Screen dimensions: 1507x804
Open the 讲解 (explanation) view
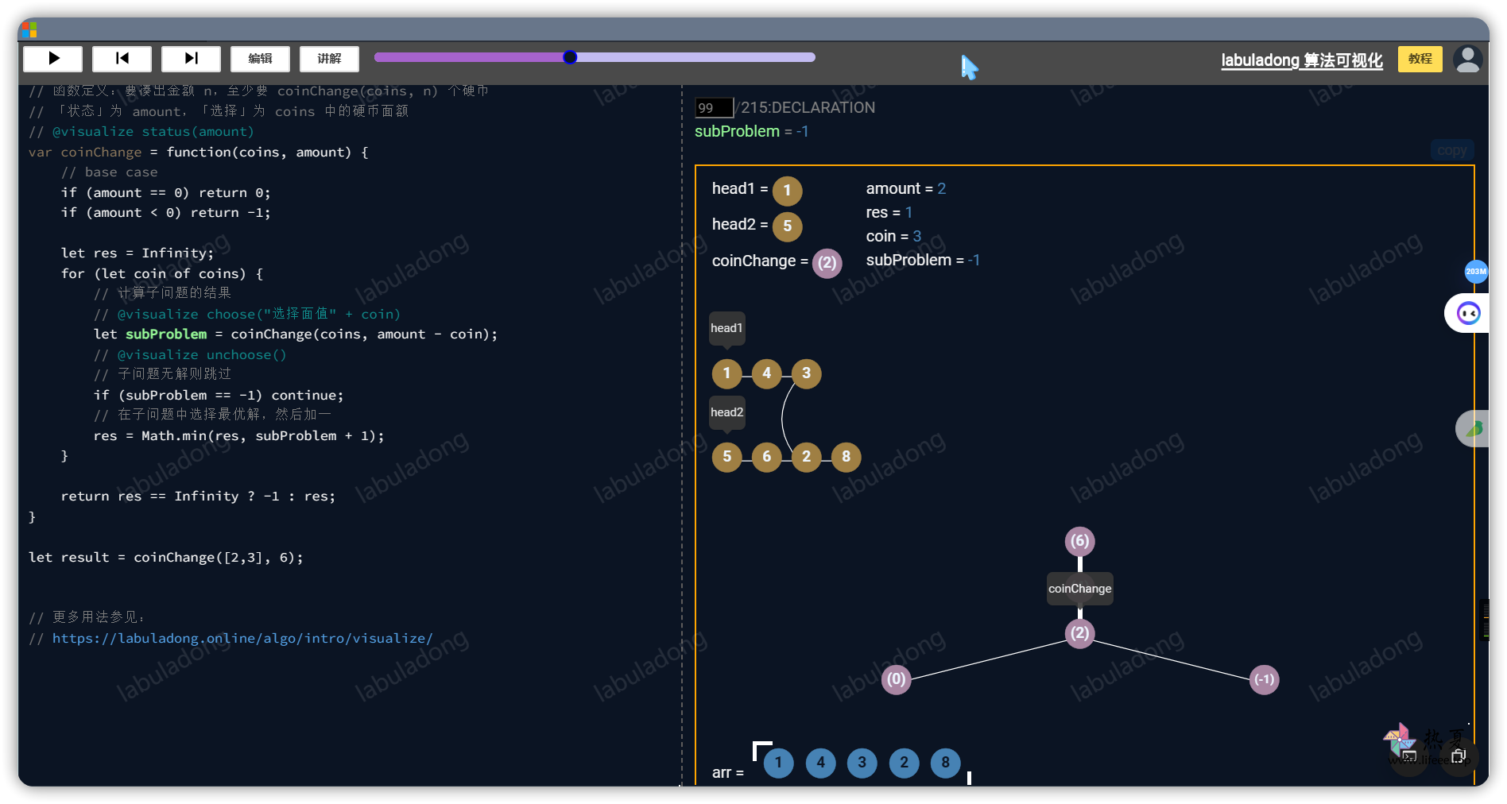(329, 58)
